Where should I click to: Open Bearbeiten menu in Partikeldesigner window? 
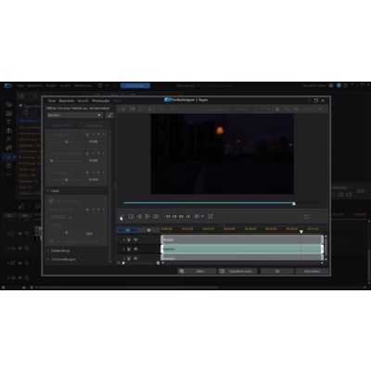tap(67, 101)
